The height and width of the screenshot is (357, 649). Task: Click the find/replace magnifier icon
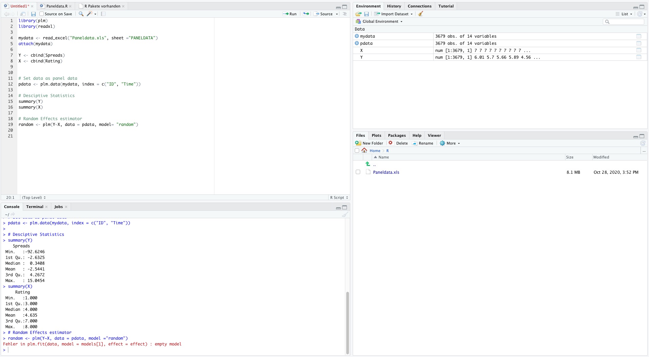click(81, 14)
